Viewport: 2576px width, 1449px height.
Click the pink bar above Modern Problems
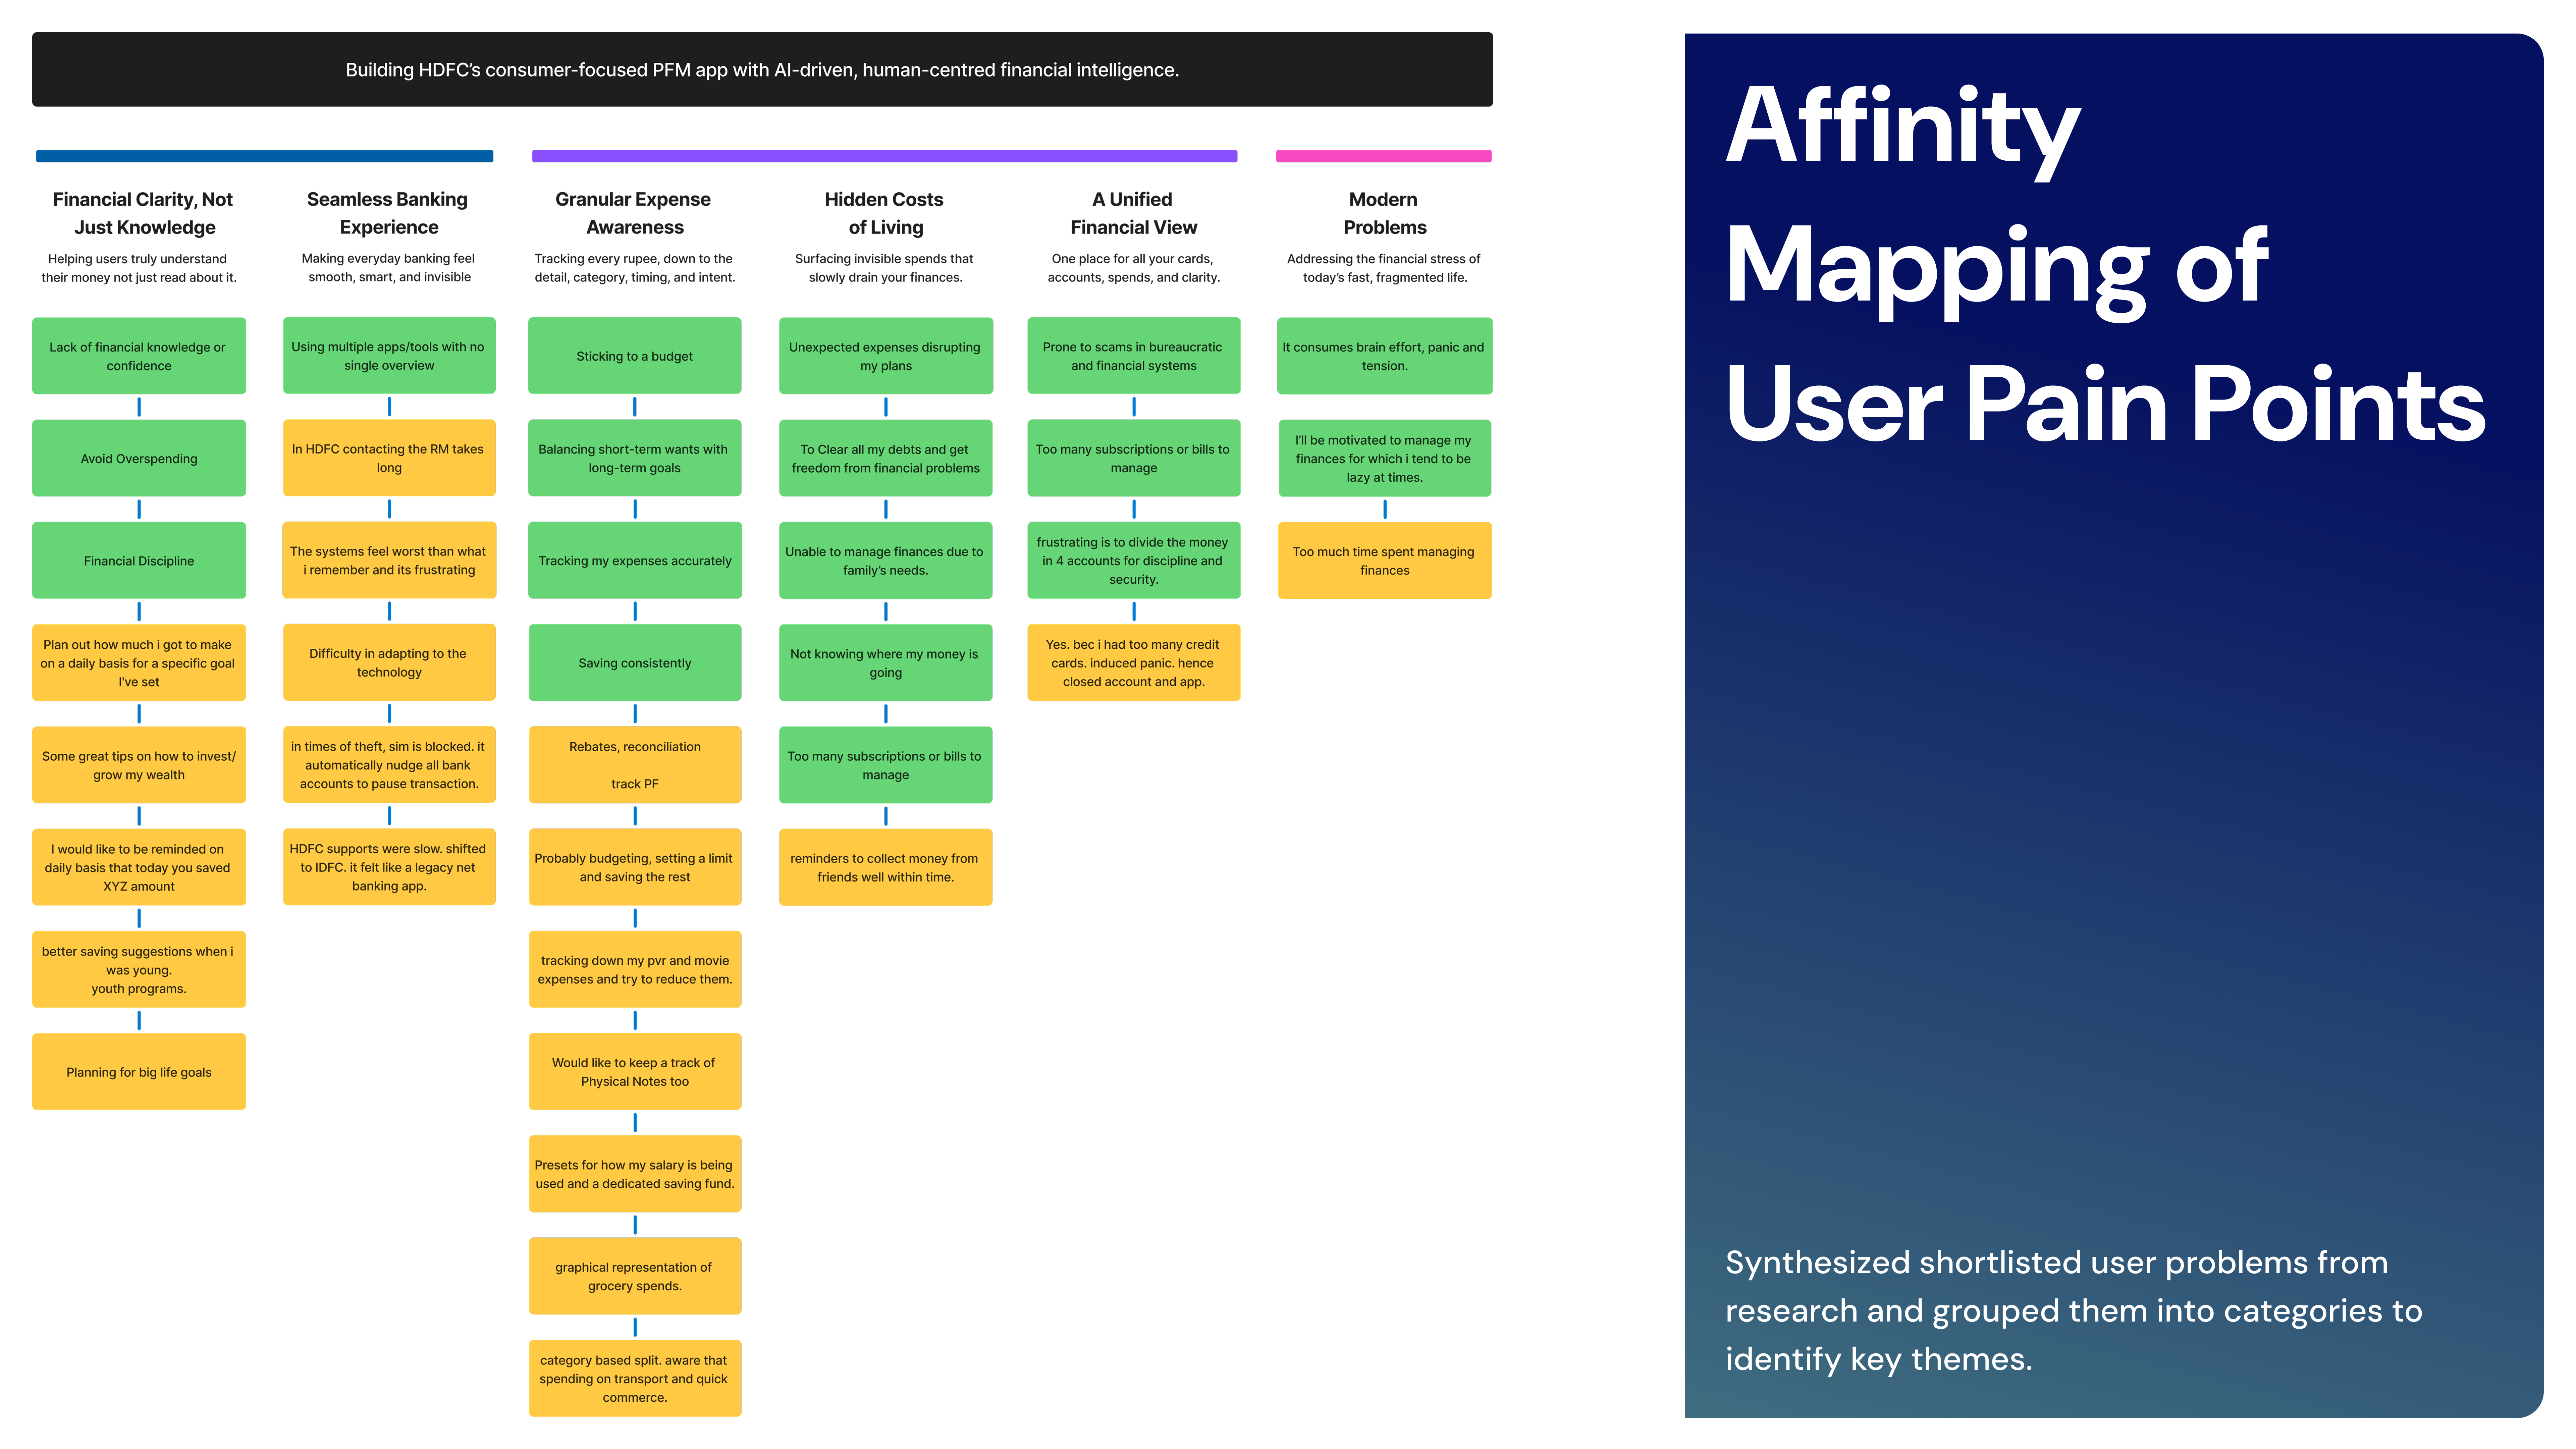click(1383, 156)
